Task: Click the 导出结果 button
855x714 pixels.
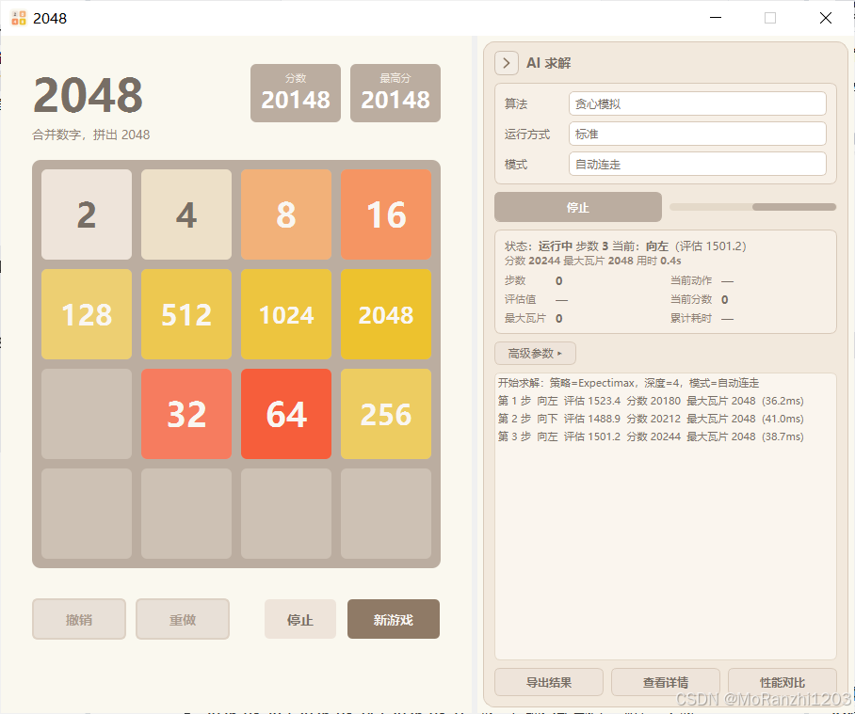Action: point(549,682)
